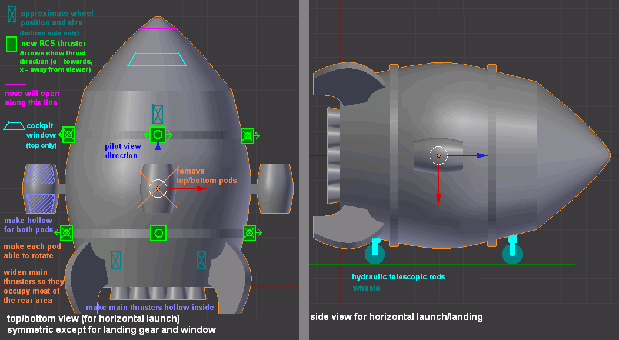Click the main thruster nozzles at the rear
The width and height of the screenshot is (619, 340).
tap(158, 293)
